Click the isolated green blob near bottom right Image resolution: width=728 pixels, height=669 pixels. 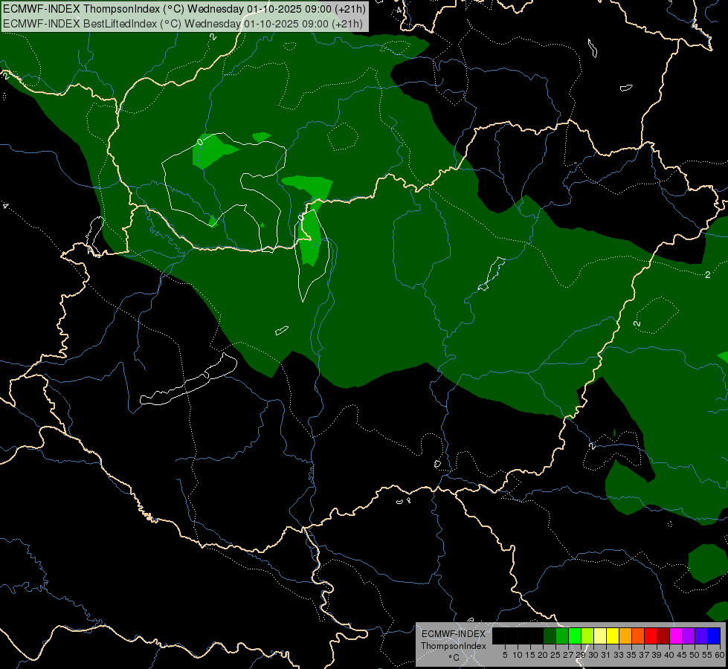[707, 563]
